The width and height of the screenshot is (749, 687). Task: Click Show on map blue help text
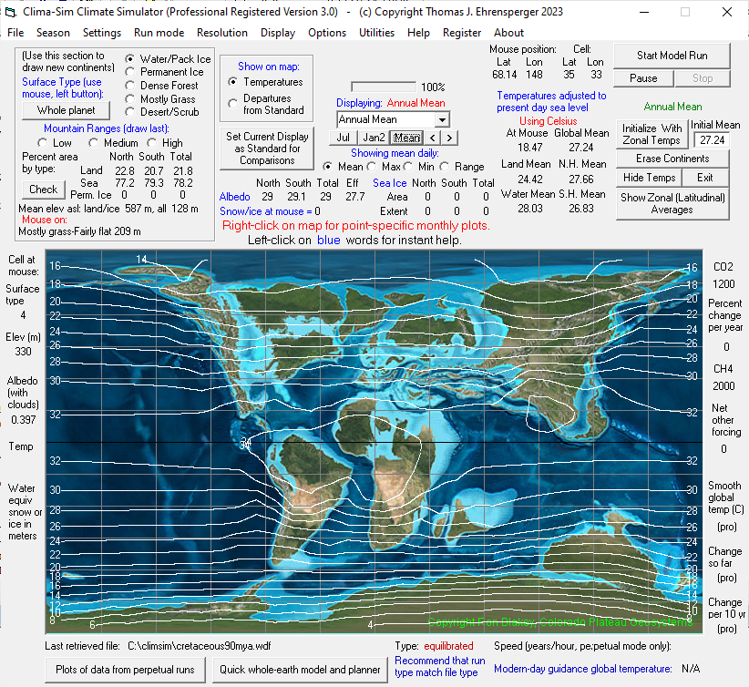(x=269, y=67)
